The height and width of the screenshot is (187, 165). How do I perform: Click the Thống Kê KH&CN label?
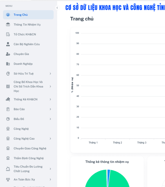[26, 99]
